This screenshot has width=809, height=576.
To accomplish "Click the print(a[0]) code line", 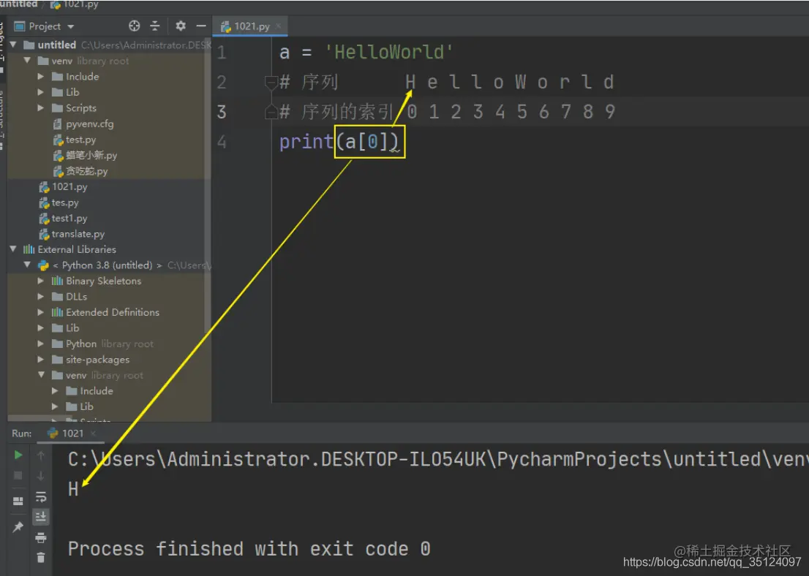I will (339, 141).
